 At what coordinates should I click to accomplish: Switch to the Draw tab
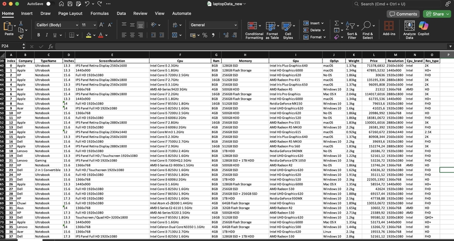pos(45,13)
